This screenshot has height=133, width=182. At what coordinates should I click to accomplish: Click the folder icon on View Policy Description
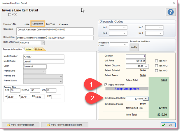tap(8, 125)
